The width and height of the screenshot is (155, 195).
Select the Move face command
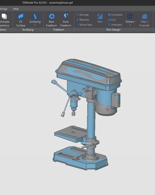(84, 25)
